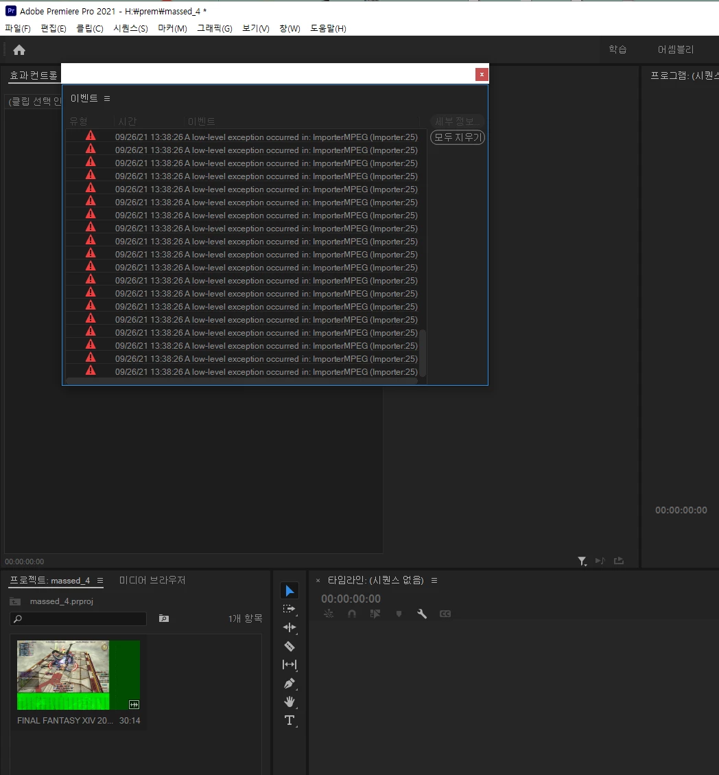Switch to the 미디어 브라우저 tab
This screenshot has width=719, height=775.
(x=152, y=580)
